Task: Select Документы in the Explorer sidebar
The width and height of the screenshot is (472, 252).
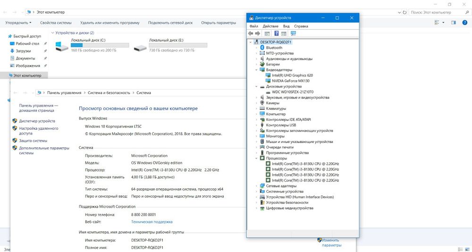Action: point(25,59)
